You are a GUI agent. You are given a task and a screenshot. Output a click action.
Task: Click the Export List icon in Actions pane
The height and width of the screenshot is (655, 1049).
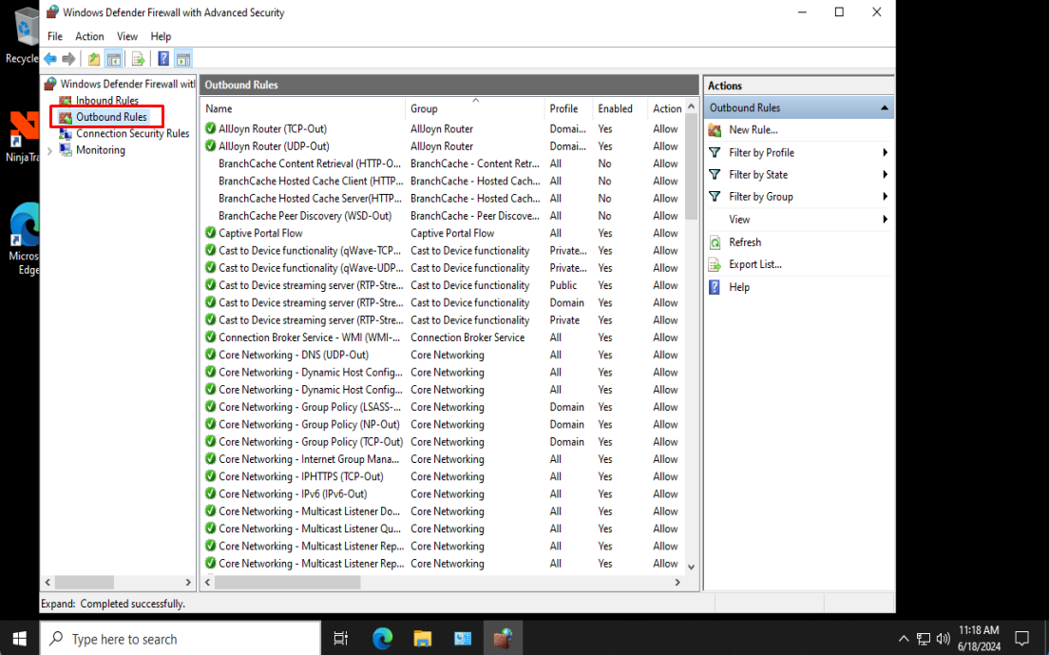(715, 264)
